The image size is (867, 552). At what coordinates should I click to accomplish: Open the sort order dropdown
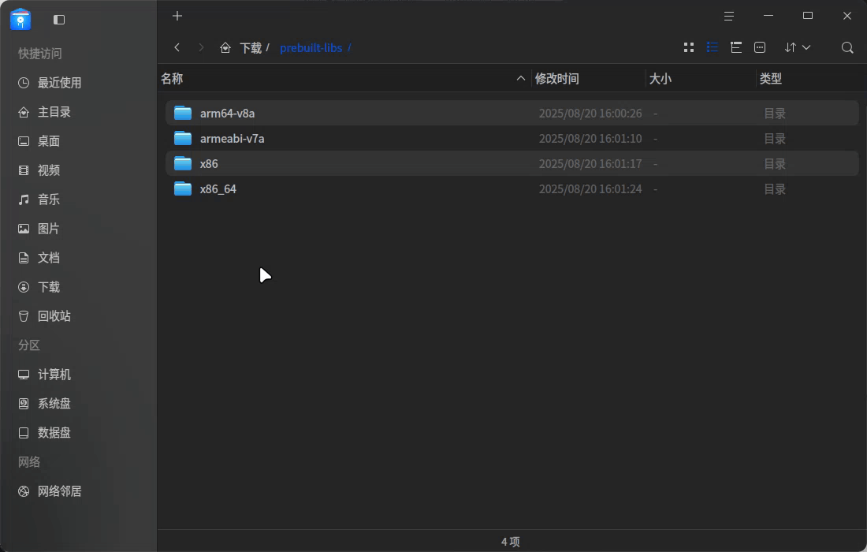798,47
